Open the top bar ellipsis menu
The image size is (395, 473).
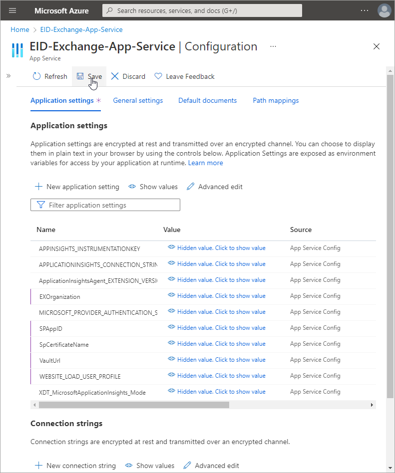coord(365,10)
